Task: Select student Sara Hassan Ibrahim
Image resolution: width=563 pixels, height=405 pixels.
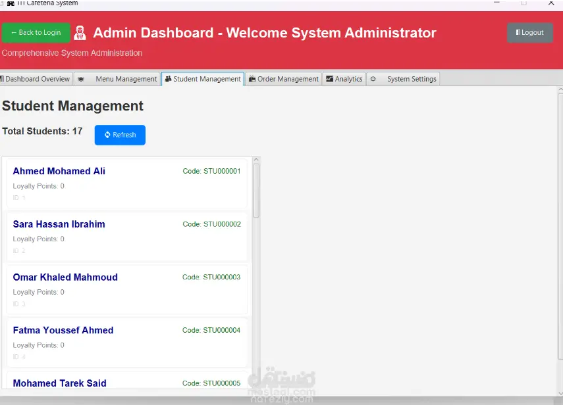Action: coord(126,237)
